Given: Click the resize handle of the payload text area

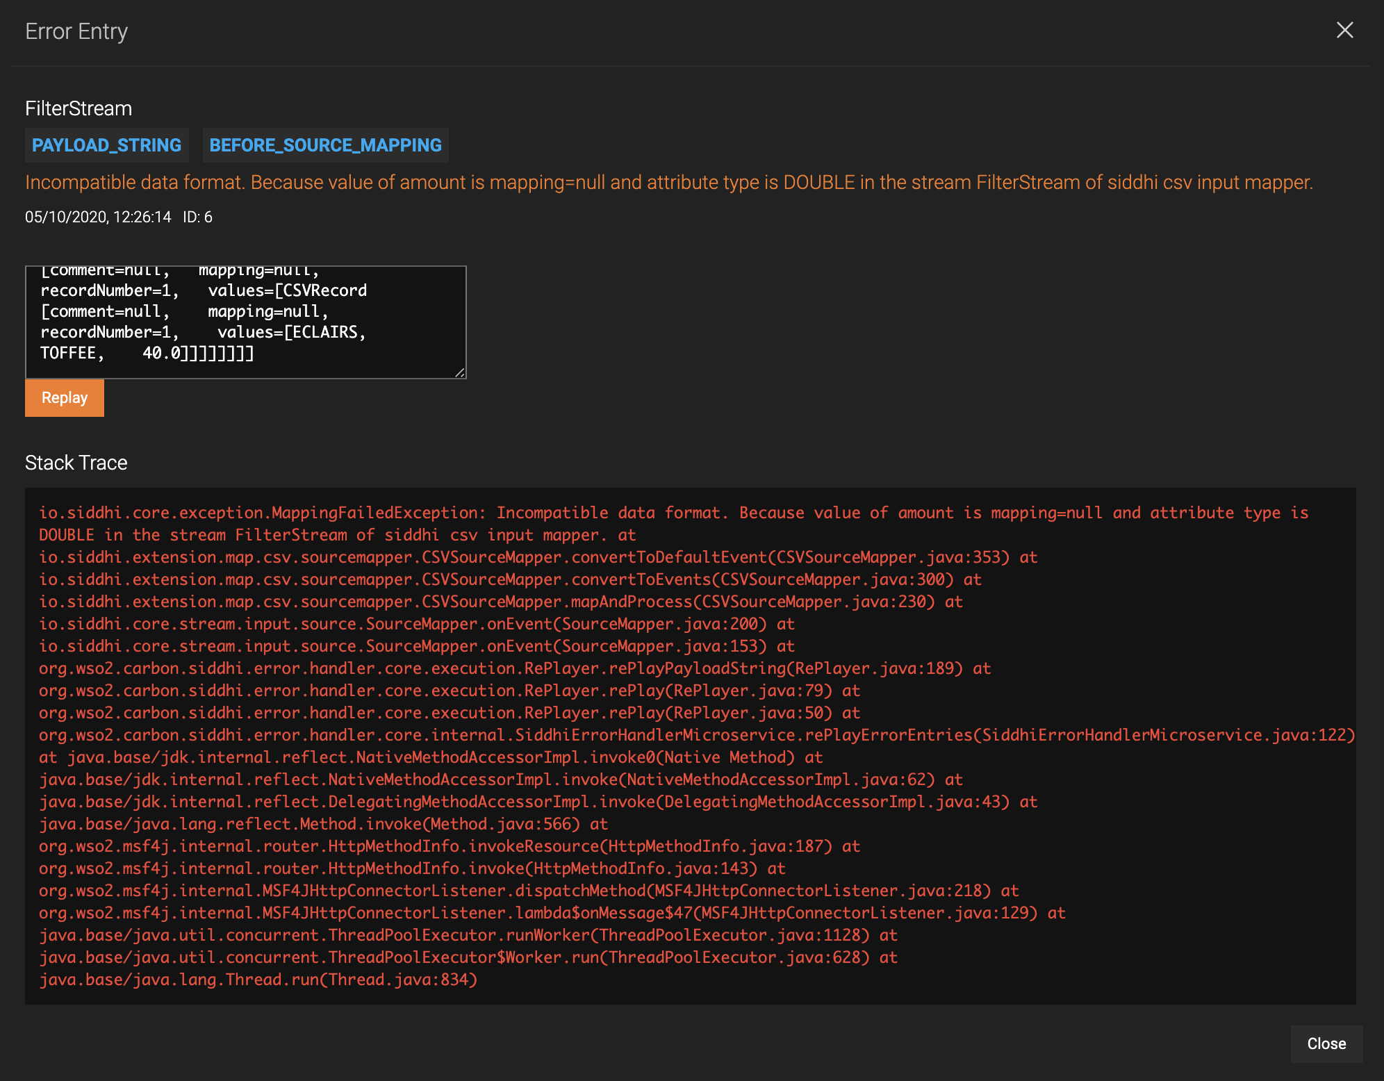Looking at the screenshot, I should coord(459,372).
